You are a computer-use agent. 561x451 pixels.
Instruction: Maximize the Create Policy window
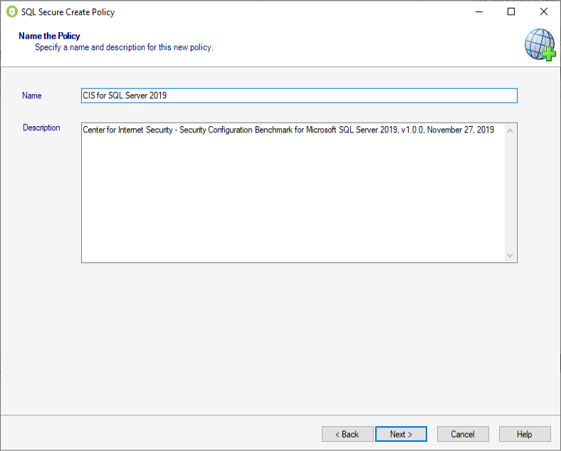pos(510,11)
